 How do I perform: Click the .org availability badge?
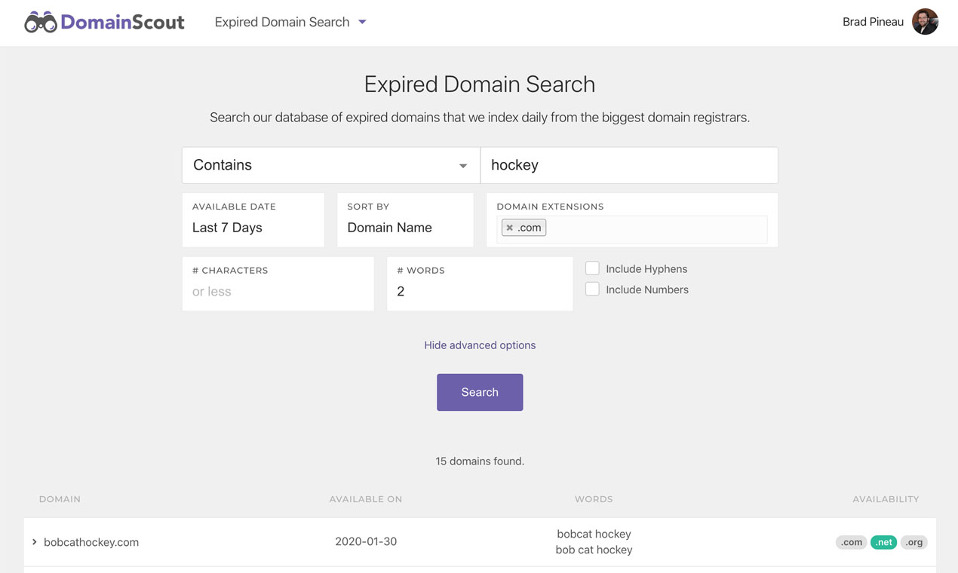(x=914, y=542)
